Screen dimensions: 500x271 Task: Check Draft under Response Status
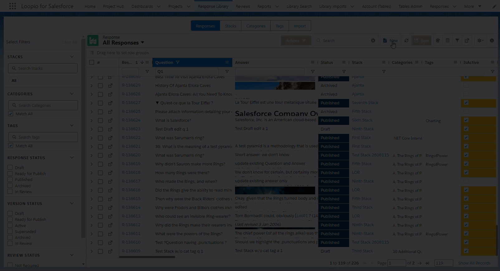click(10, 168)
